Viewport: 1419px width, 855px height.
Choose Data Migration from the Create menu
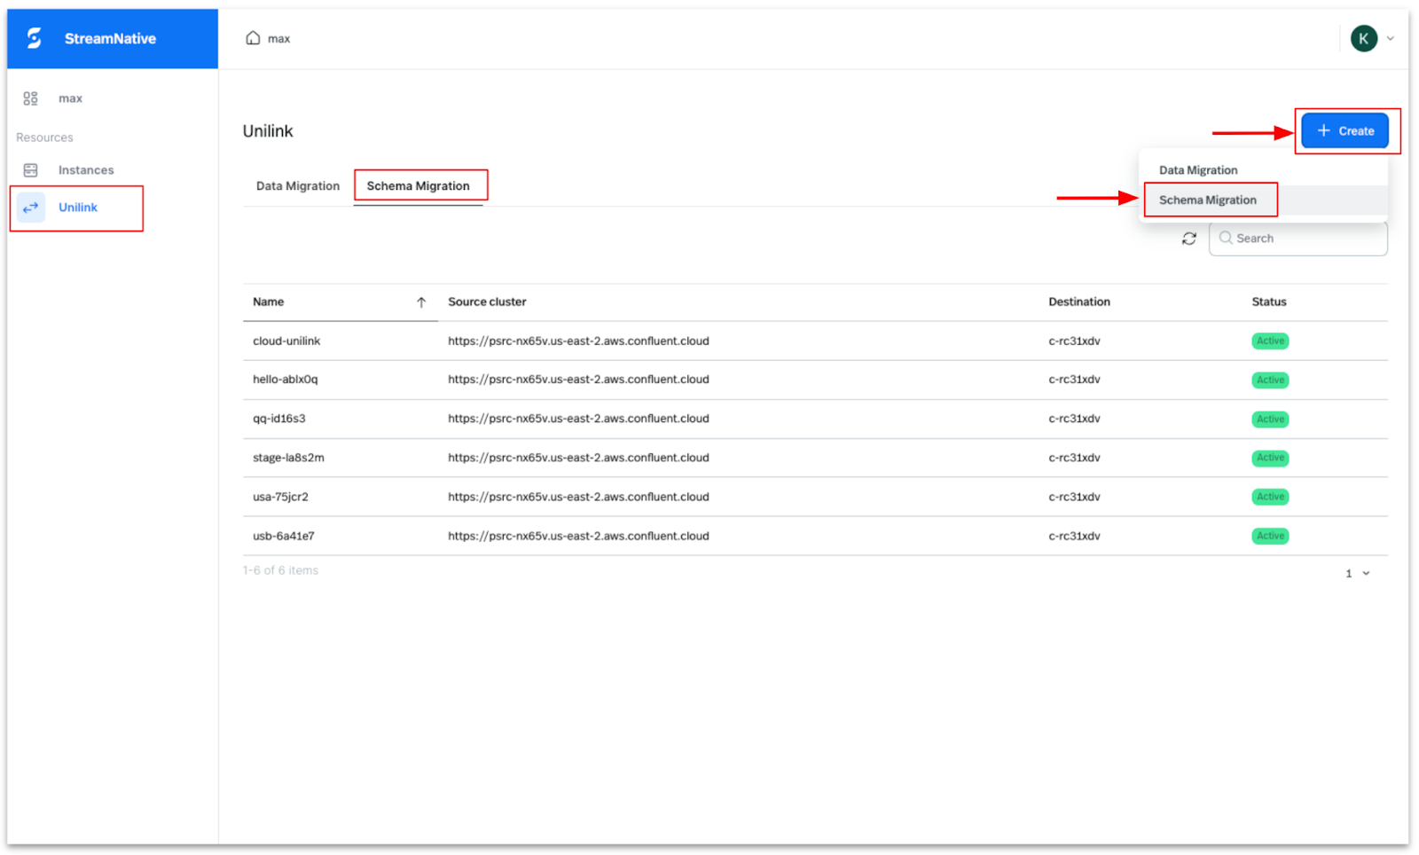click(1197, 170)
